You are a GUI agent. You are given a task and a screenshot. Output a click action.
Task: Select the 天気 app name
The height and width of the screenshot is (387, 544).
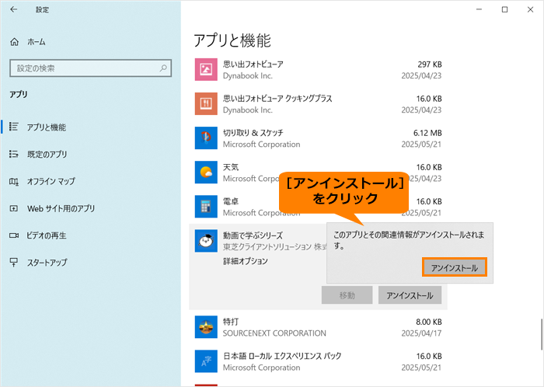click(231, 167)
